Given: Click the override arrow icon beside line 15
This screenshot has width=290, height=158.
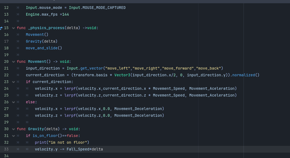Looking at the screenshot, I should pyautogui.click(x=1, y=28).
